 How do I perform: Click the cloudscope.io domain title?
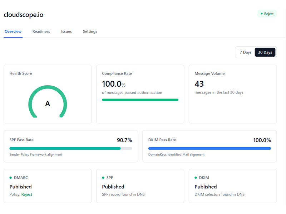pyautogui.click(x=23, y=15)
